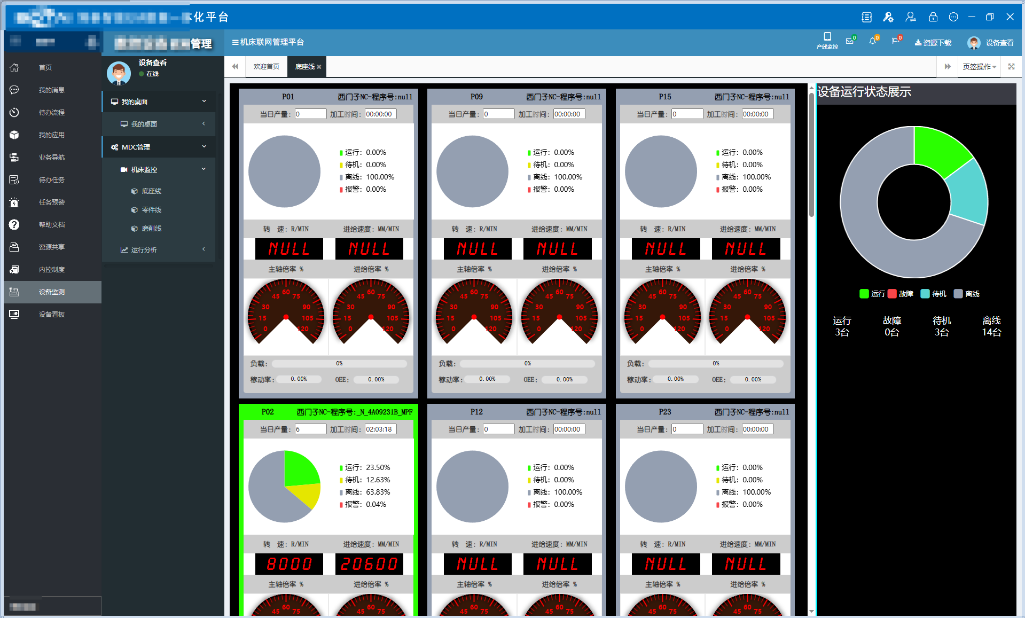Image resolution: width=1025 pixels, height=618 pixels.
Task: Click the lock icon in title bar
Action: click(x=933, y=17)
